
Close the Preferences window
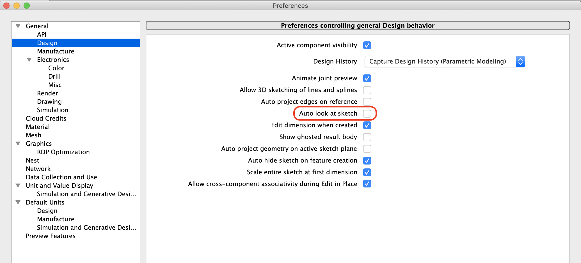coord(6,6)
